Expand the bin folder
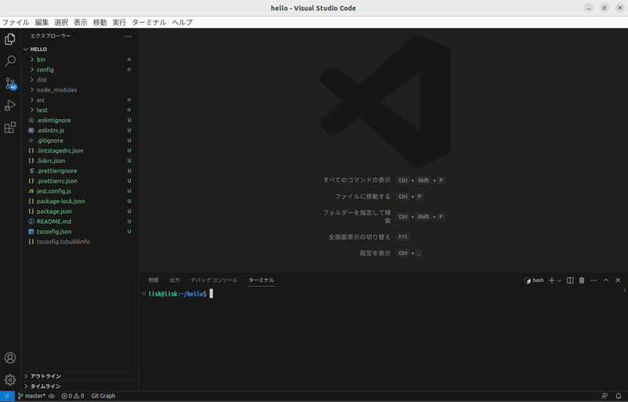The height and width of the screenshot is (402, 628). (x=80, y=60)
